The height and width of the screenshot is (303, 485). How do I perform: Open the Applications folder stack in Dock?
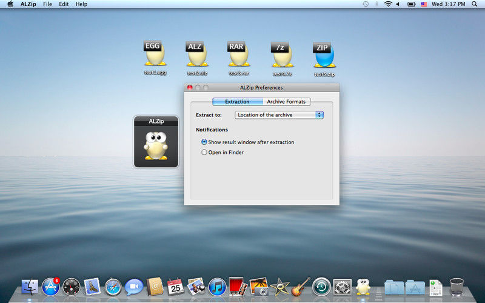(415, 287)
